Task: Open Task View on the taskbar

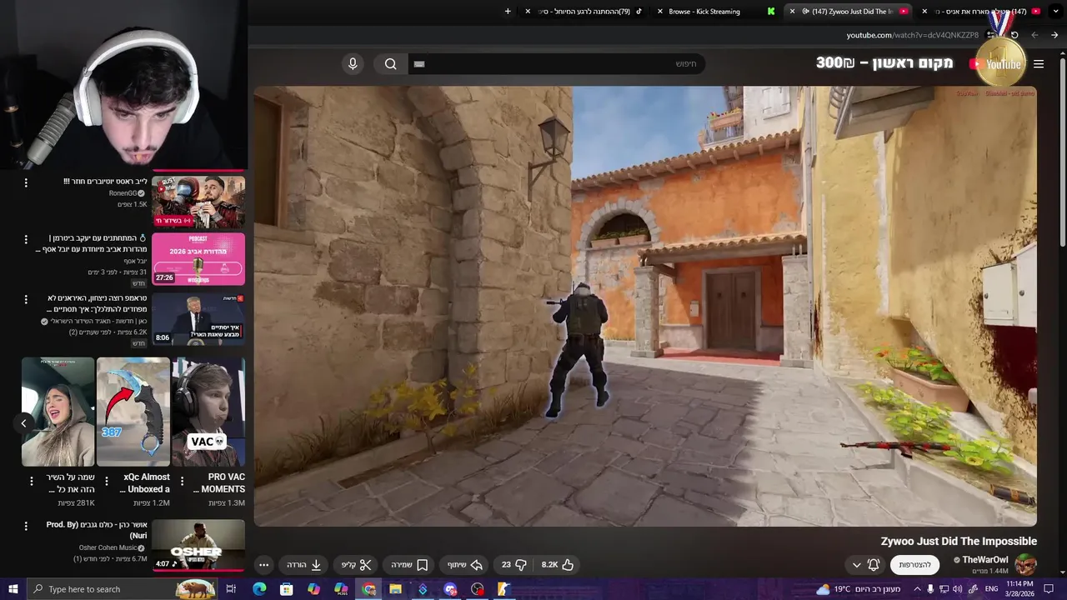Action: pyautogui.click(x=231, y=589)
